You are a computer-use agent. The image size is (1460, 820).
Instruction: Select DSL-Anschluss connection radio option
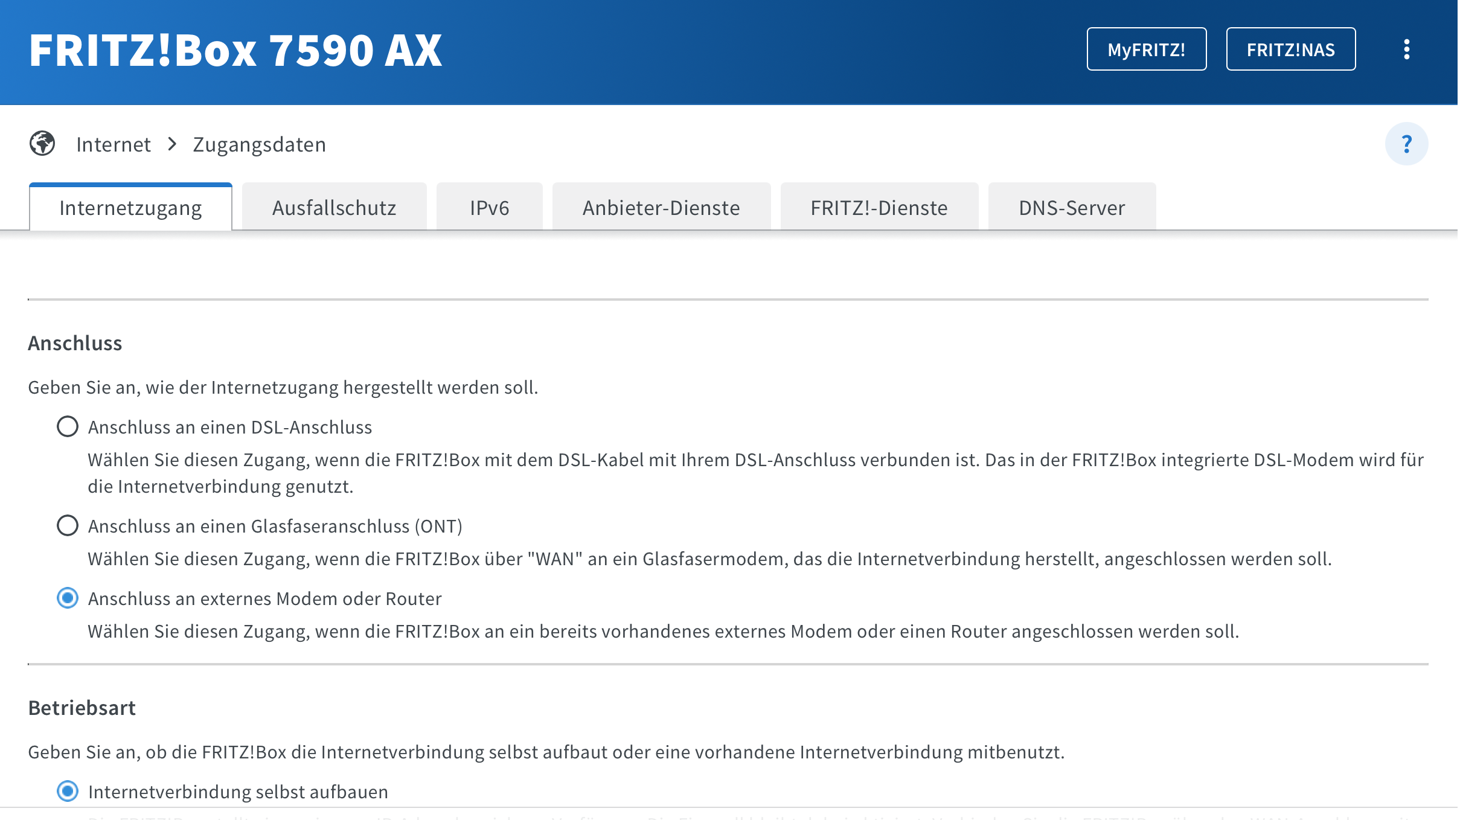coord(68,427)
